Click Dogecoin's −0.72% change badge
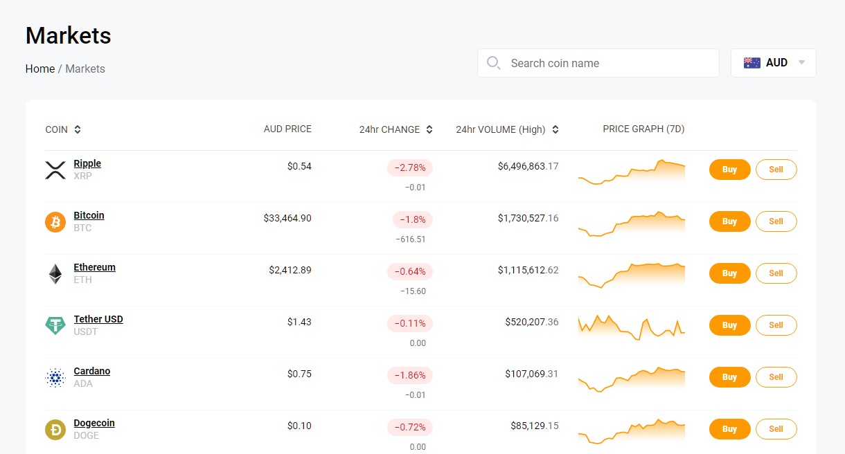This screenshot has height=454, width=845. (x=410, y=428)
